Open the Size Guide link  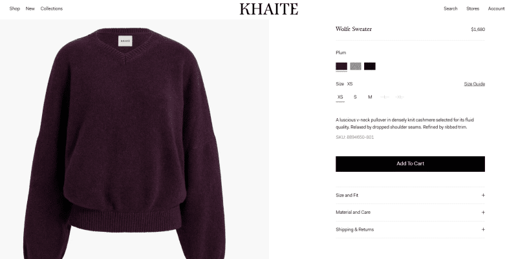[x=475, y=84]
